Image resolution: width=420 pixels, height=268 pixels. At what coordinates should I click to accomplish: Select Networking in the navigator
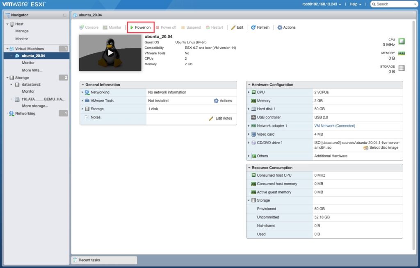[x=25, y=113]
